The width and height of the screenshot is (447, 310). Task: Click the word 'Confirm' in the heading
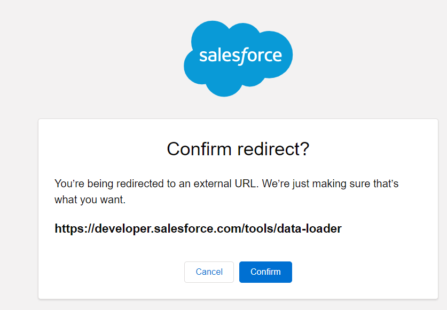pos(200,149)
